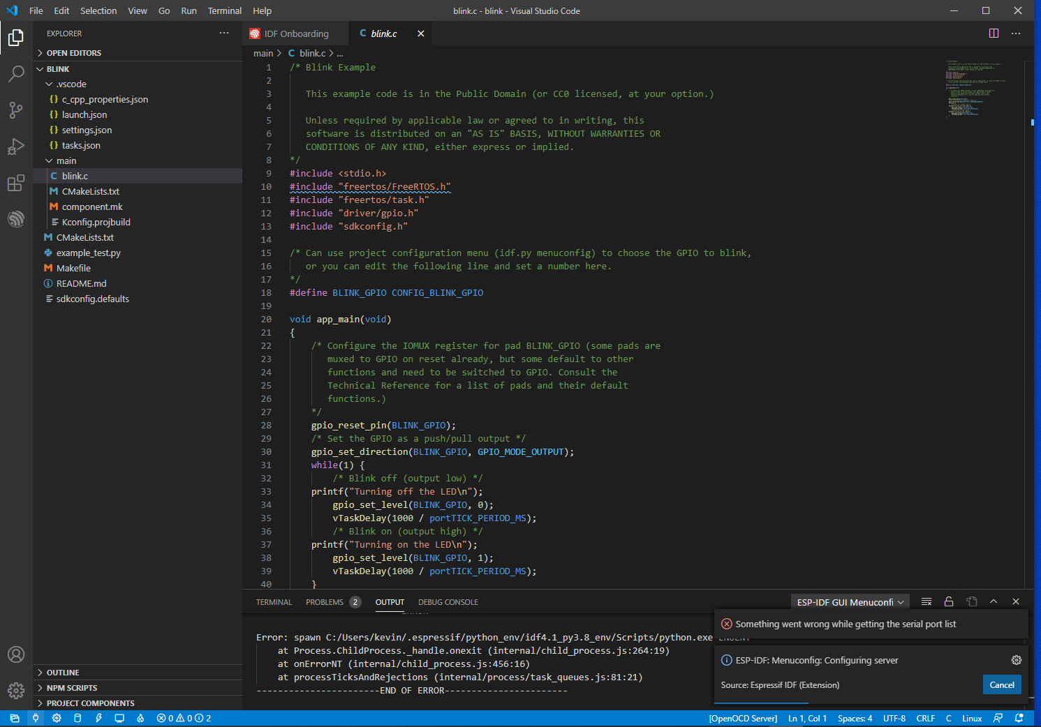Toggle output auto-scroll lock

949,601
